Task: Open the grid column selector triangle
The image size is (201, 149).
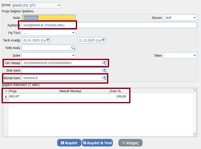Action: (6, 91)
